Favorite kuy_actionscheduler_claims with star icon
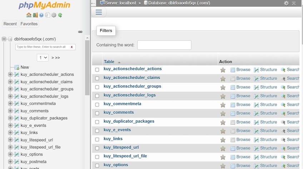303x169 pixels. [x=223, y=79]
